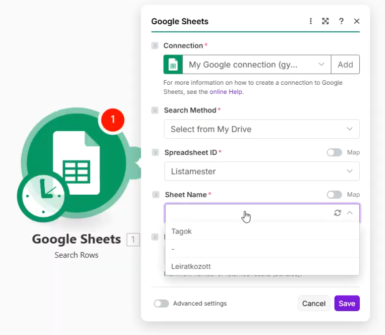This screenshot has height=335, width=385.
Task: Toggle Map switch for Sheet Name
Action: tap(334, 195)
